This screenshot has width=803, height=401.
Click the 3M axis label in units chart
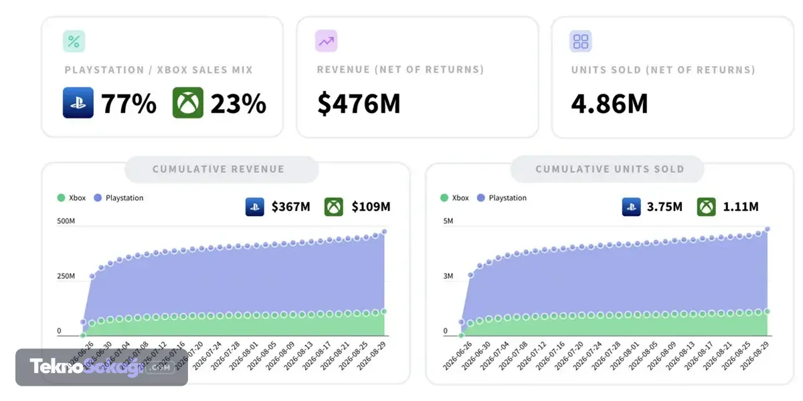click(448, 276)
